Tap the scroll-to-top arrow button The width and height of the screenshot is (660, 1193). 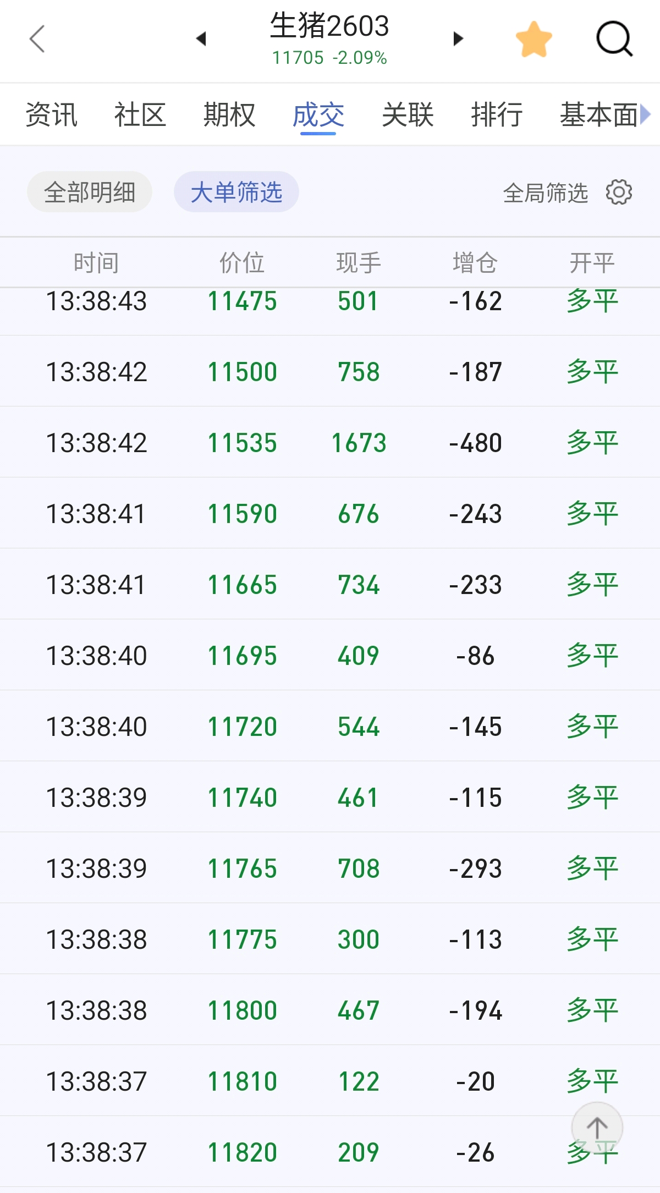[597, 1128]
